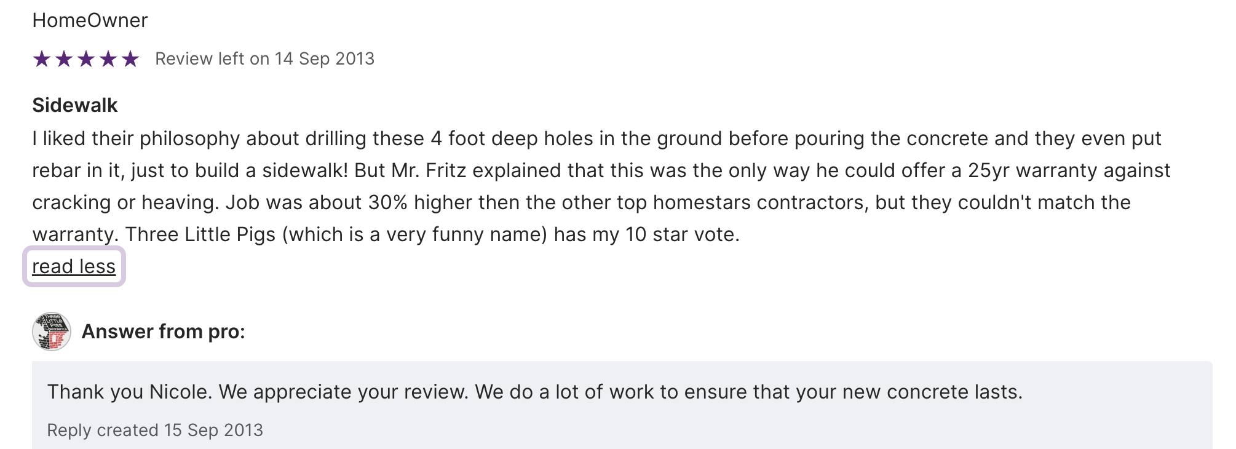Click the first purple rating star

pyautogui.click(x=42, y=59)
